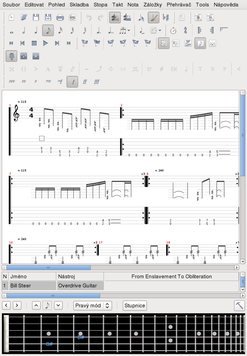Add a new track
Screen dimensions: 247x356
point(198,18)
